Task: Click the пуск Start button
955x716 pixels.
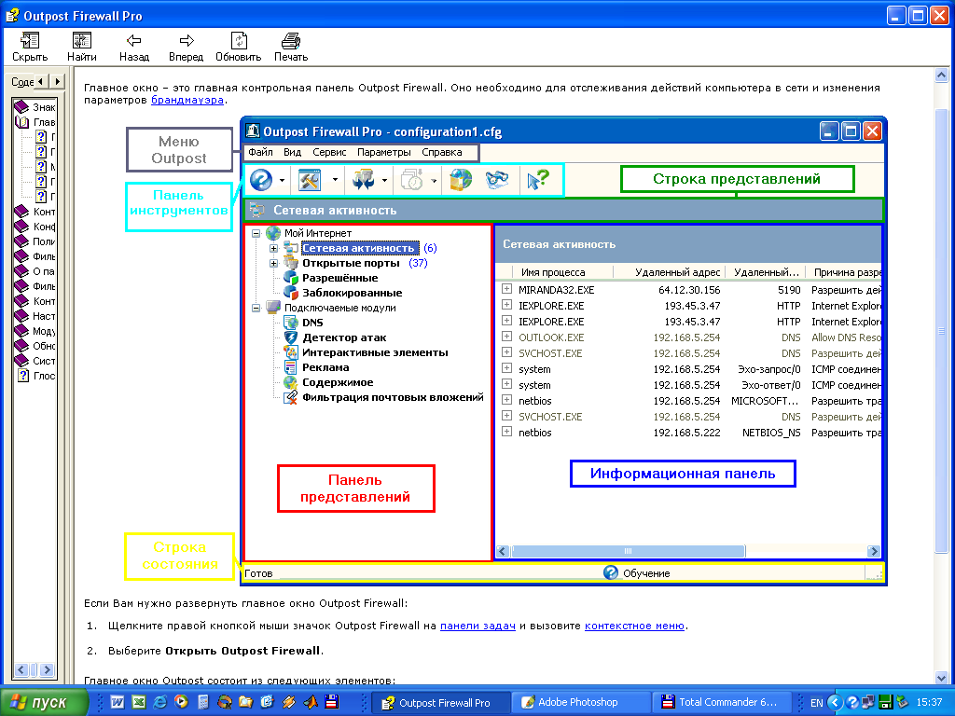Action: (x=44, y=702)
